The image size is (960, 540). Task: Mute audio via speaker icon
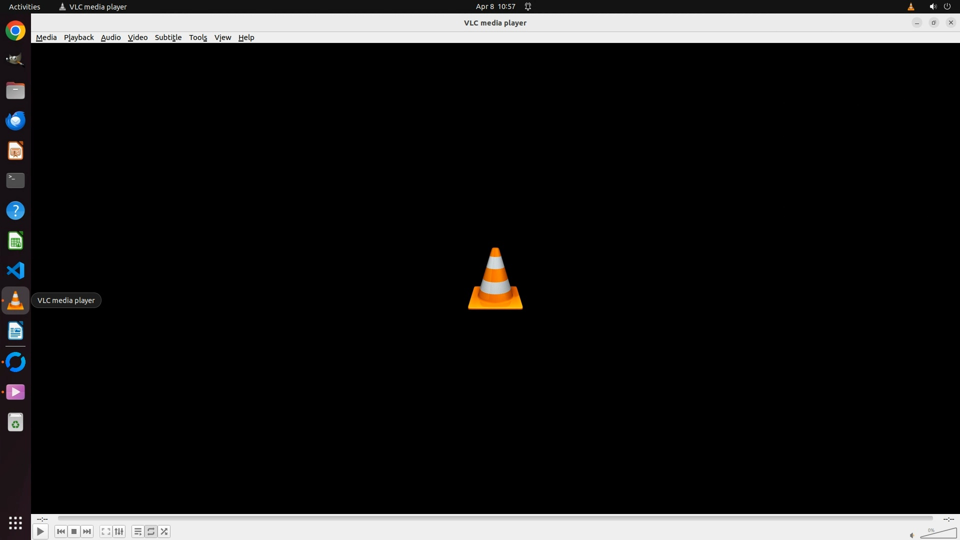click(x=912, y=535)
